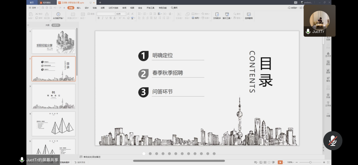The width and height of the screenshot is (358, 165).
Task: Switch to the 插入 insert ribbon tab
Action: pyautogui.click(x=79, y=8)
